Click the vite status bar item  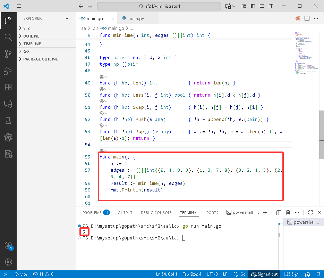tap(21, 274)
